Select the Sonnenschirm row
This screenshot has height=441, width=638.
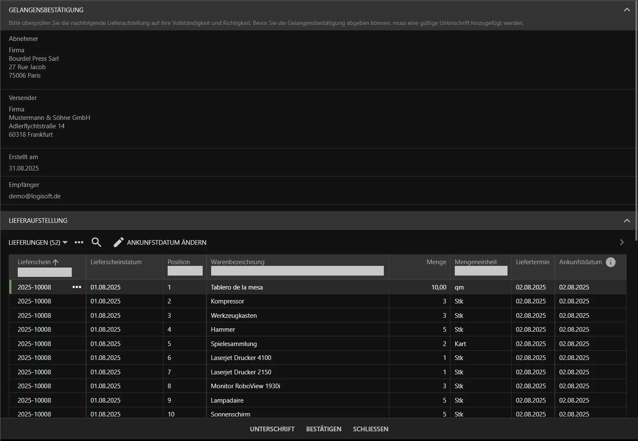point(318,414)
